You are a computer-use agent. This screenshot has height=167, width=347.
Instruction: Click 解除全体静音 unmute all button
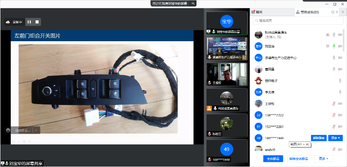(298, 159)
